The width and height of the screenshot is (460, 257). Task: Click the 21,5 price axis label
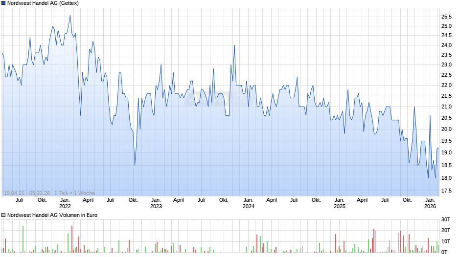446,96
